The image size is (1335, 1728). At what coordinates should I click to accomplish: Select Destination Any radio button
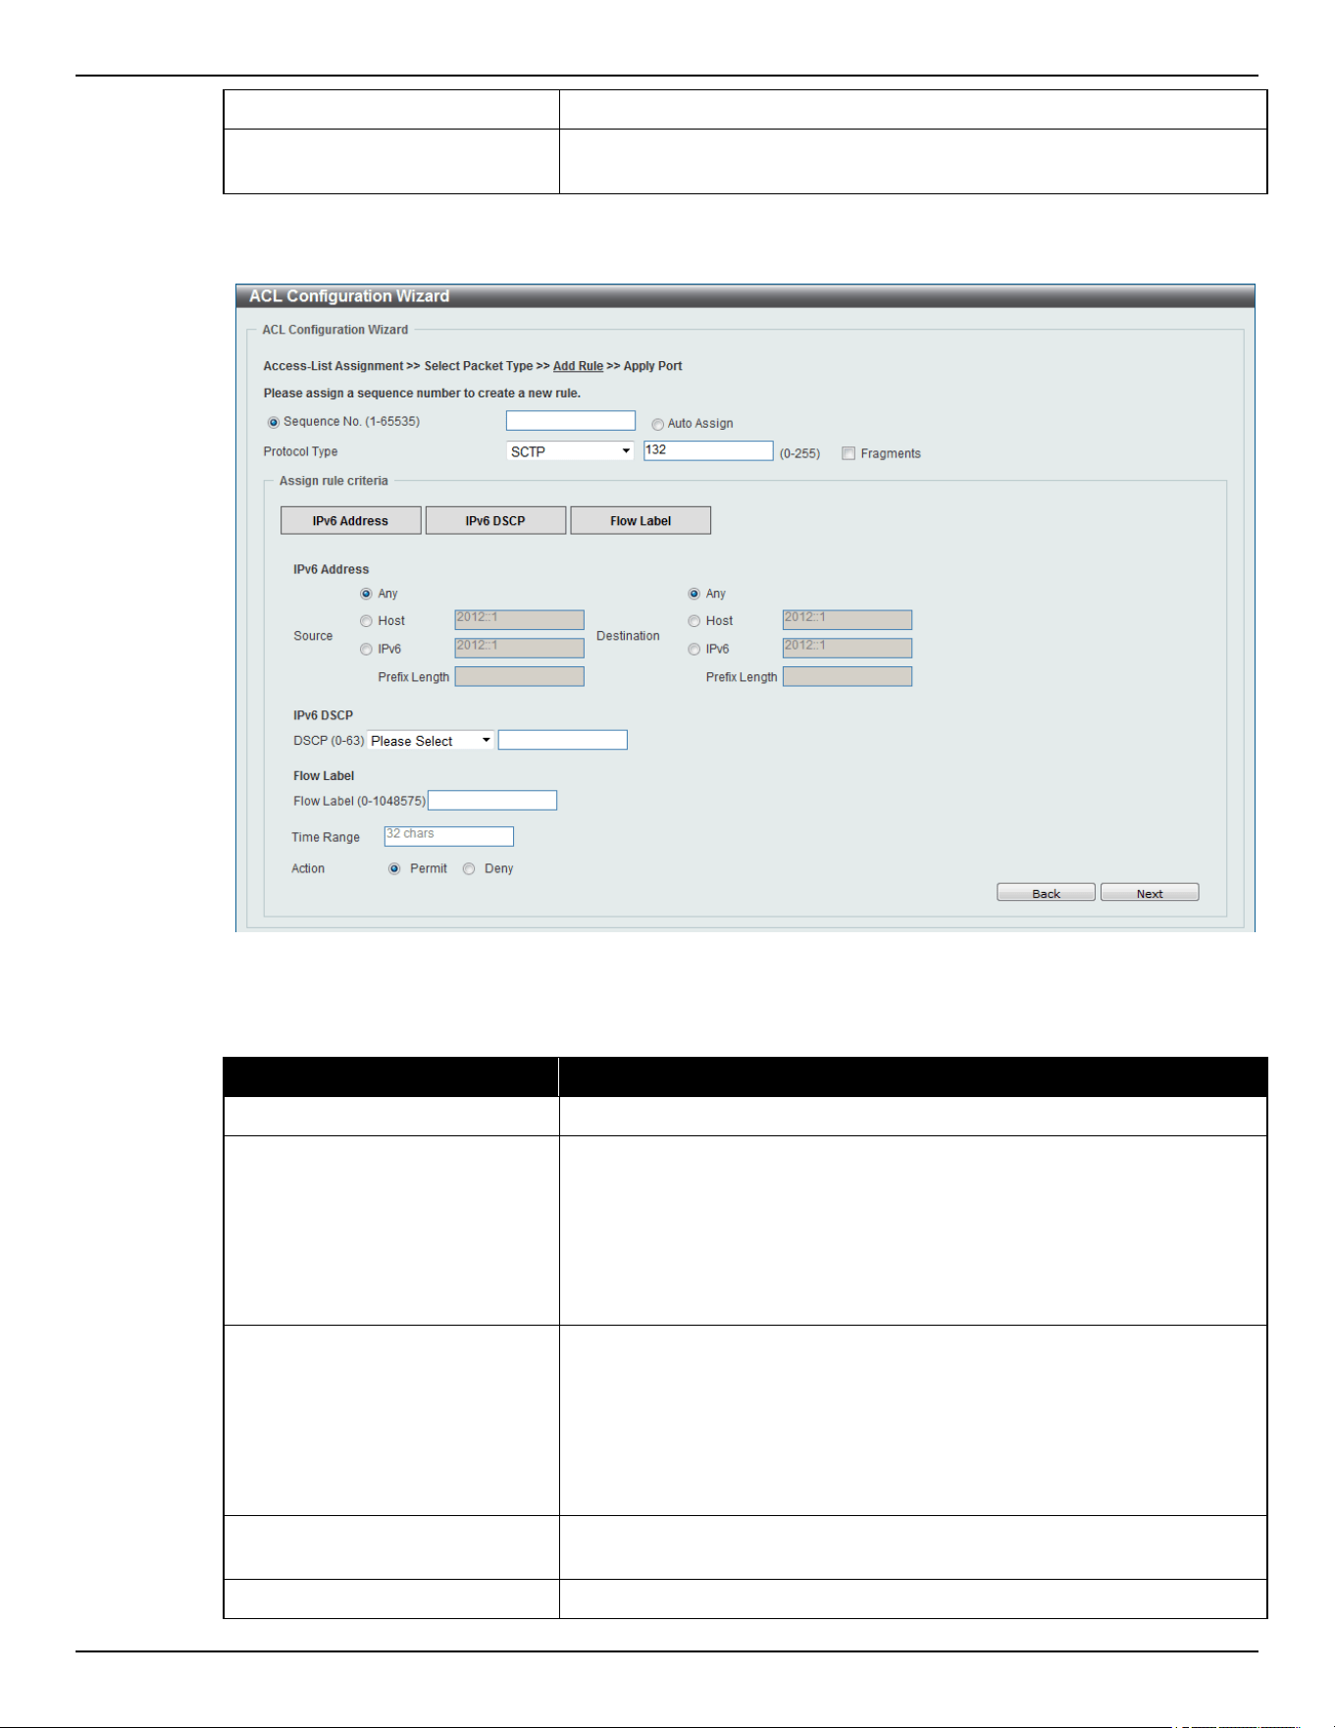[693, 594]
